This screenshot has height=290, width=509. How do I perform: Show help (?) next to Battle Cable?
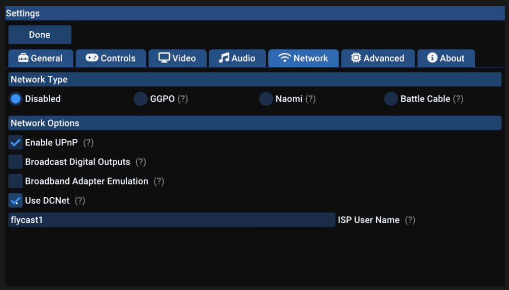(x=458, y=99)
